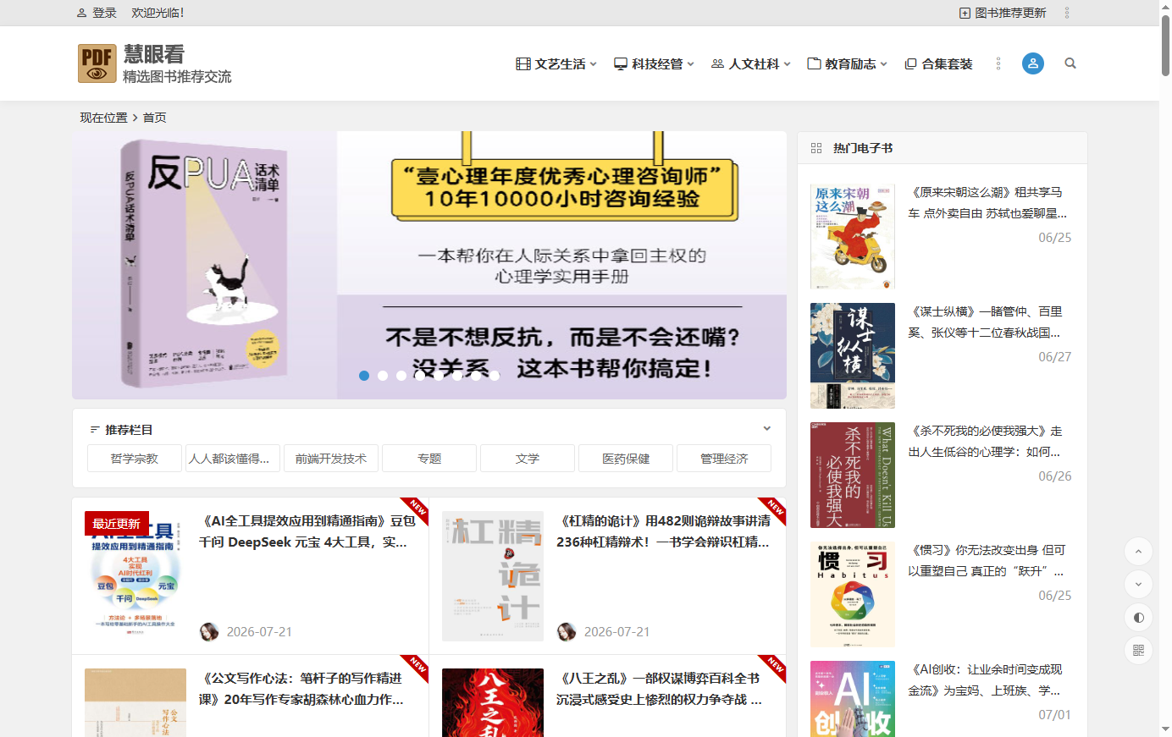Image resolution: width=1172 pixels, height=737 pixels.
Task: Toggle dark mode with the half-circle icon
Action: click(x=1138, y=618)
